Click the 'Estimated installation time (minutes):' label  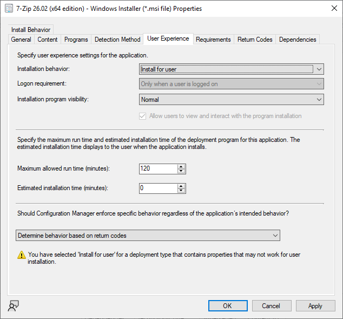click(x=63, y=188)
